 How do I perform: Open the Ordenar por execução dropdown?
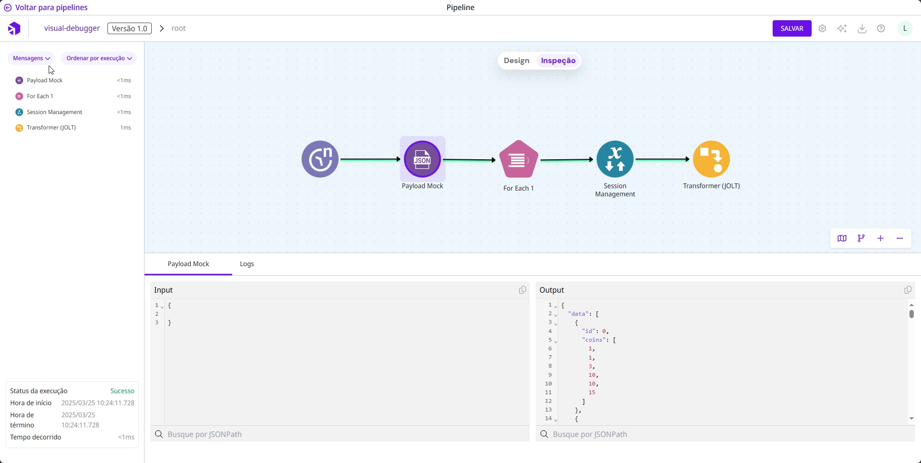click(99, 58)
